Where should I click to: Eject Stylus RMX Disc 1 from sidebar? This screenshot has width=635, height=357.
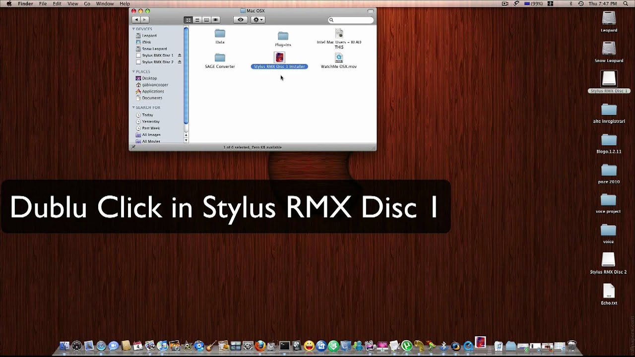click(x=180, y=55)
